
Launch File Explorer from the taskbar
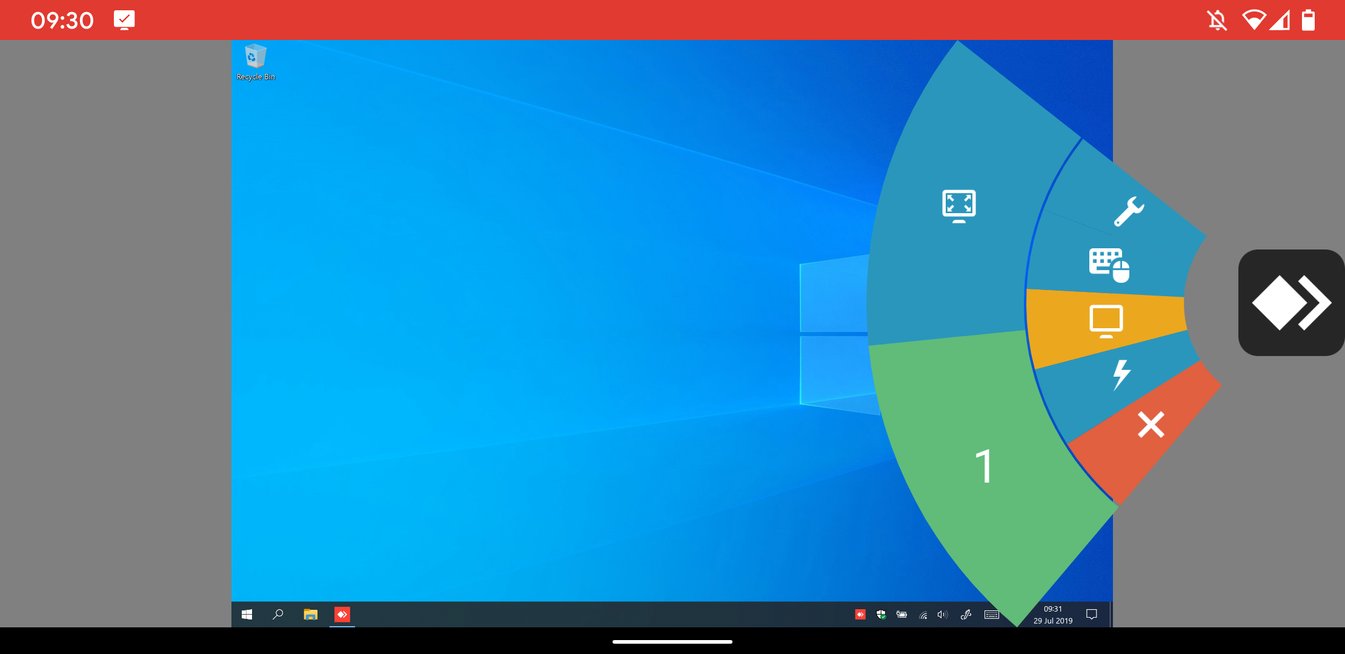tap(310, 615)
